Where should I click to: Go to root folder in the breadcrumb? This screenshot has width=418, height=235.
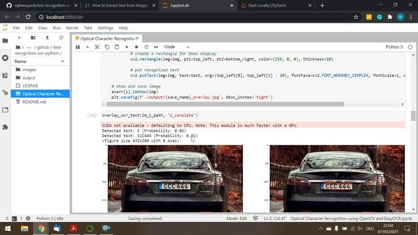tap(18, 47)
